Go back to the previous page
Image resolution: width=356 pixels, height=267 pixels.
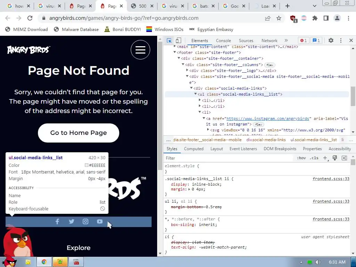point(8,18)
